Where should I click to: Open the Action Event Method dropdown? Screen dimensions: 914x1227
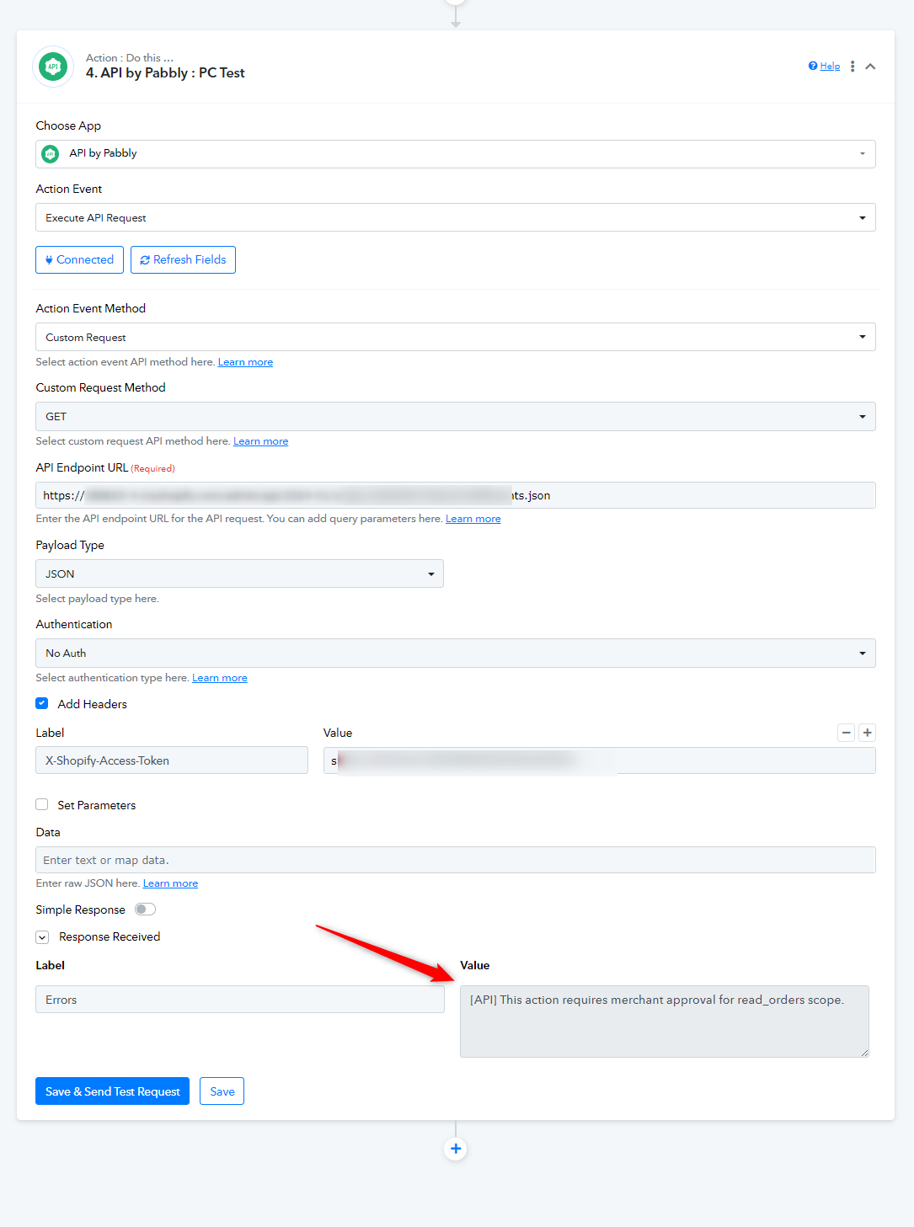(456, 337)
